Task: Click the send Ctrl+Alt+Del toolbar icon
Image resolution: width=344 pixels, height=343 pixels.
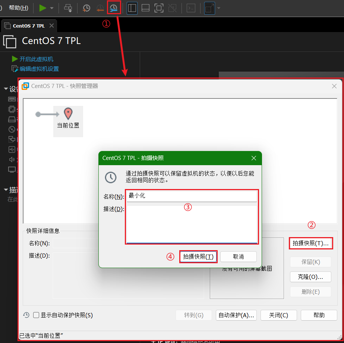Action: tap(68, 8)
